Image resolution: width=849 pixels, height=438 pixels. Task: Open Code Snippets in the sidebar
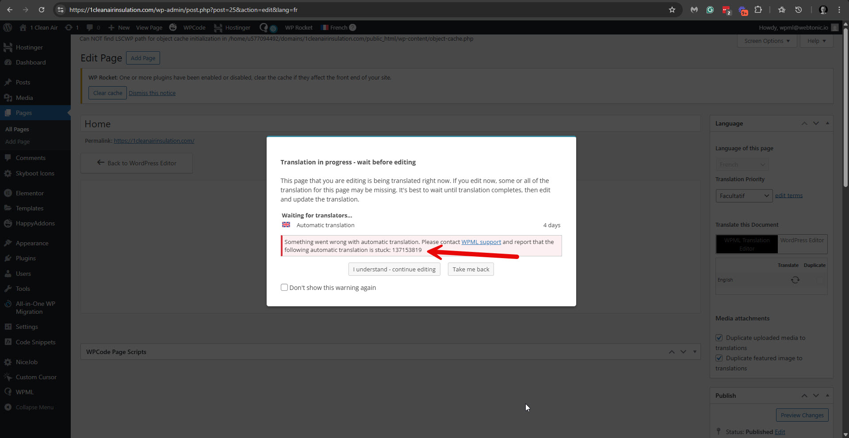click(x=35, y=342)
